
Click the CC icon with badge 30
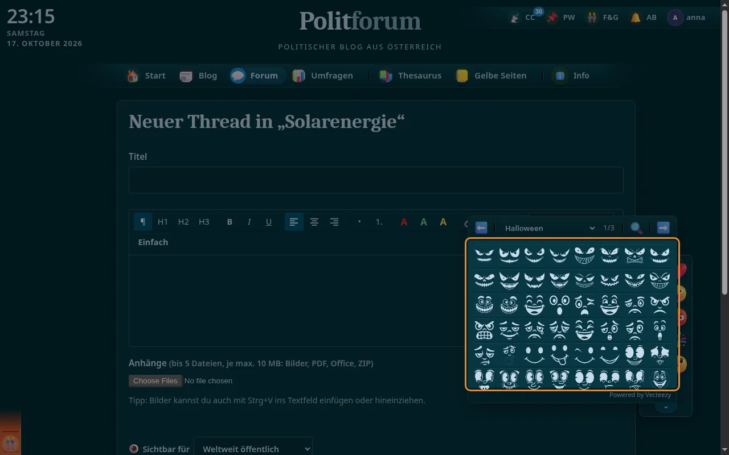522,17
